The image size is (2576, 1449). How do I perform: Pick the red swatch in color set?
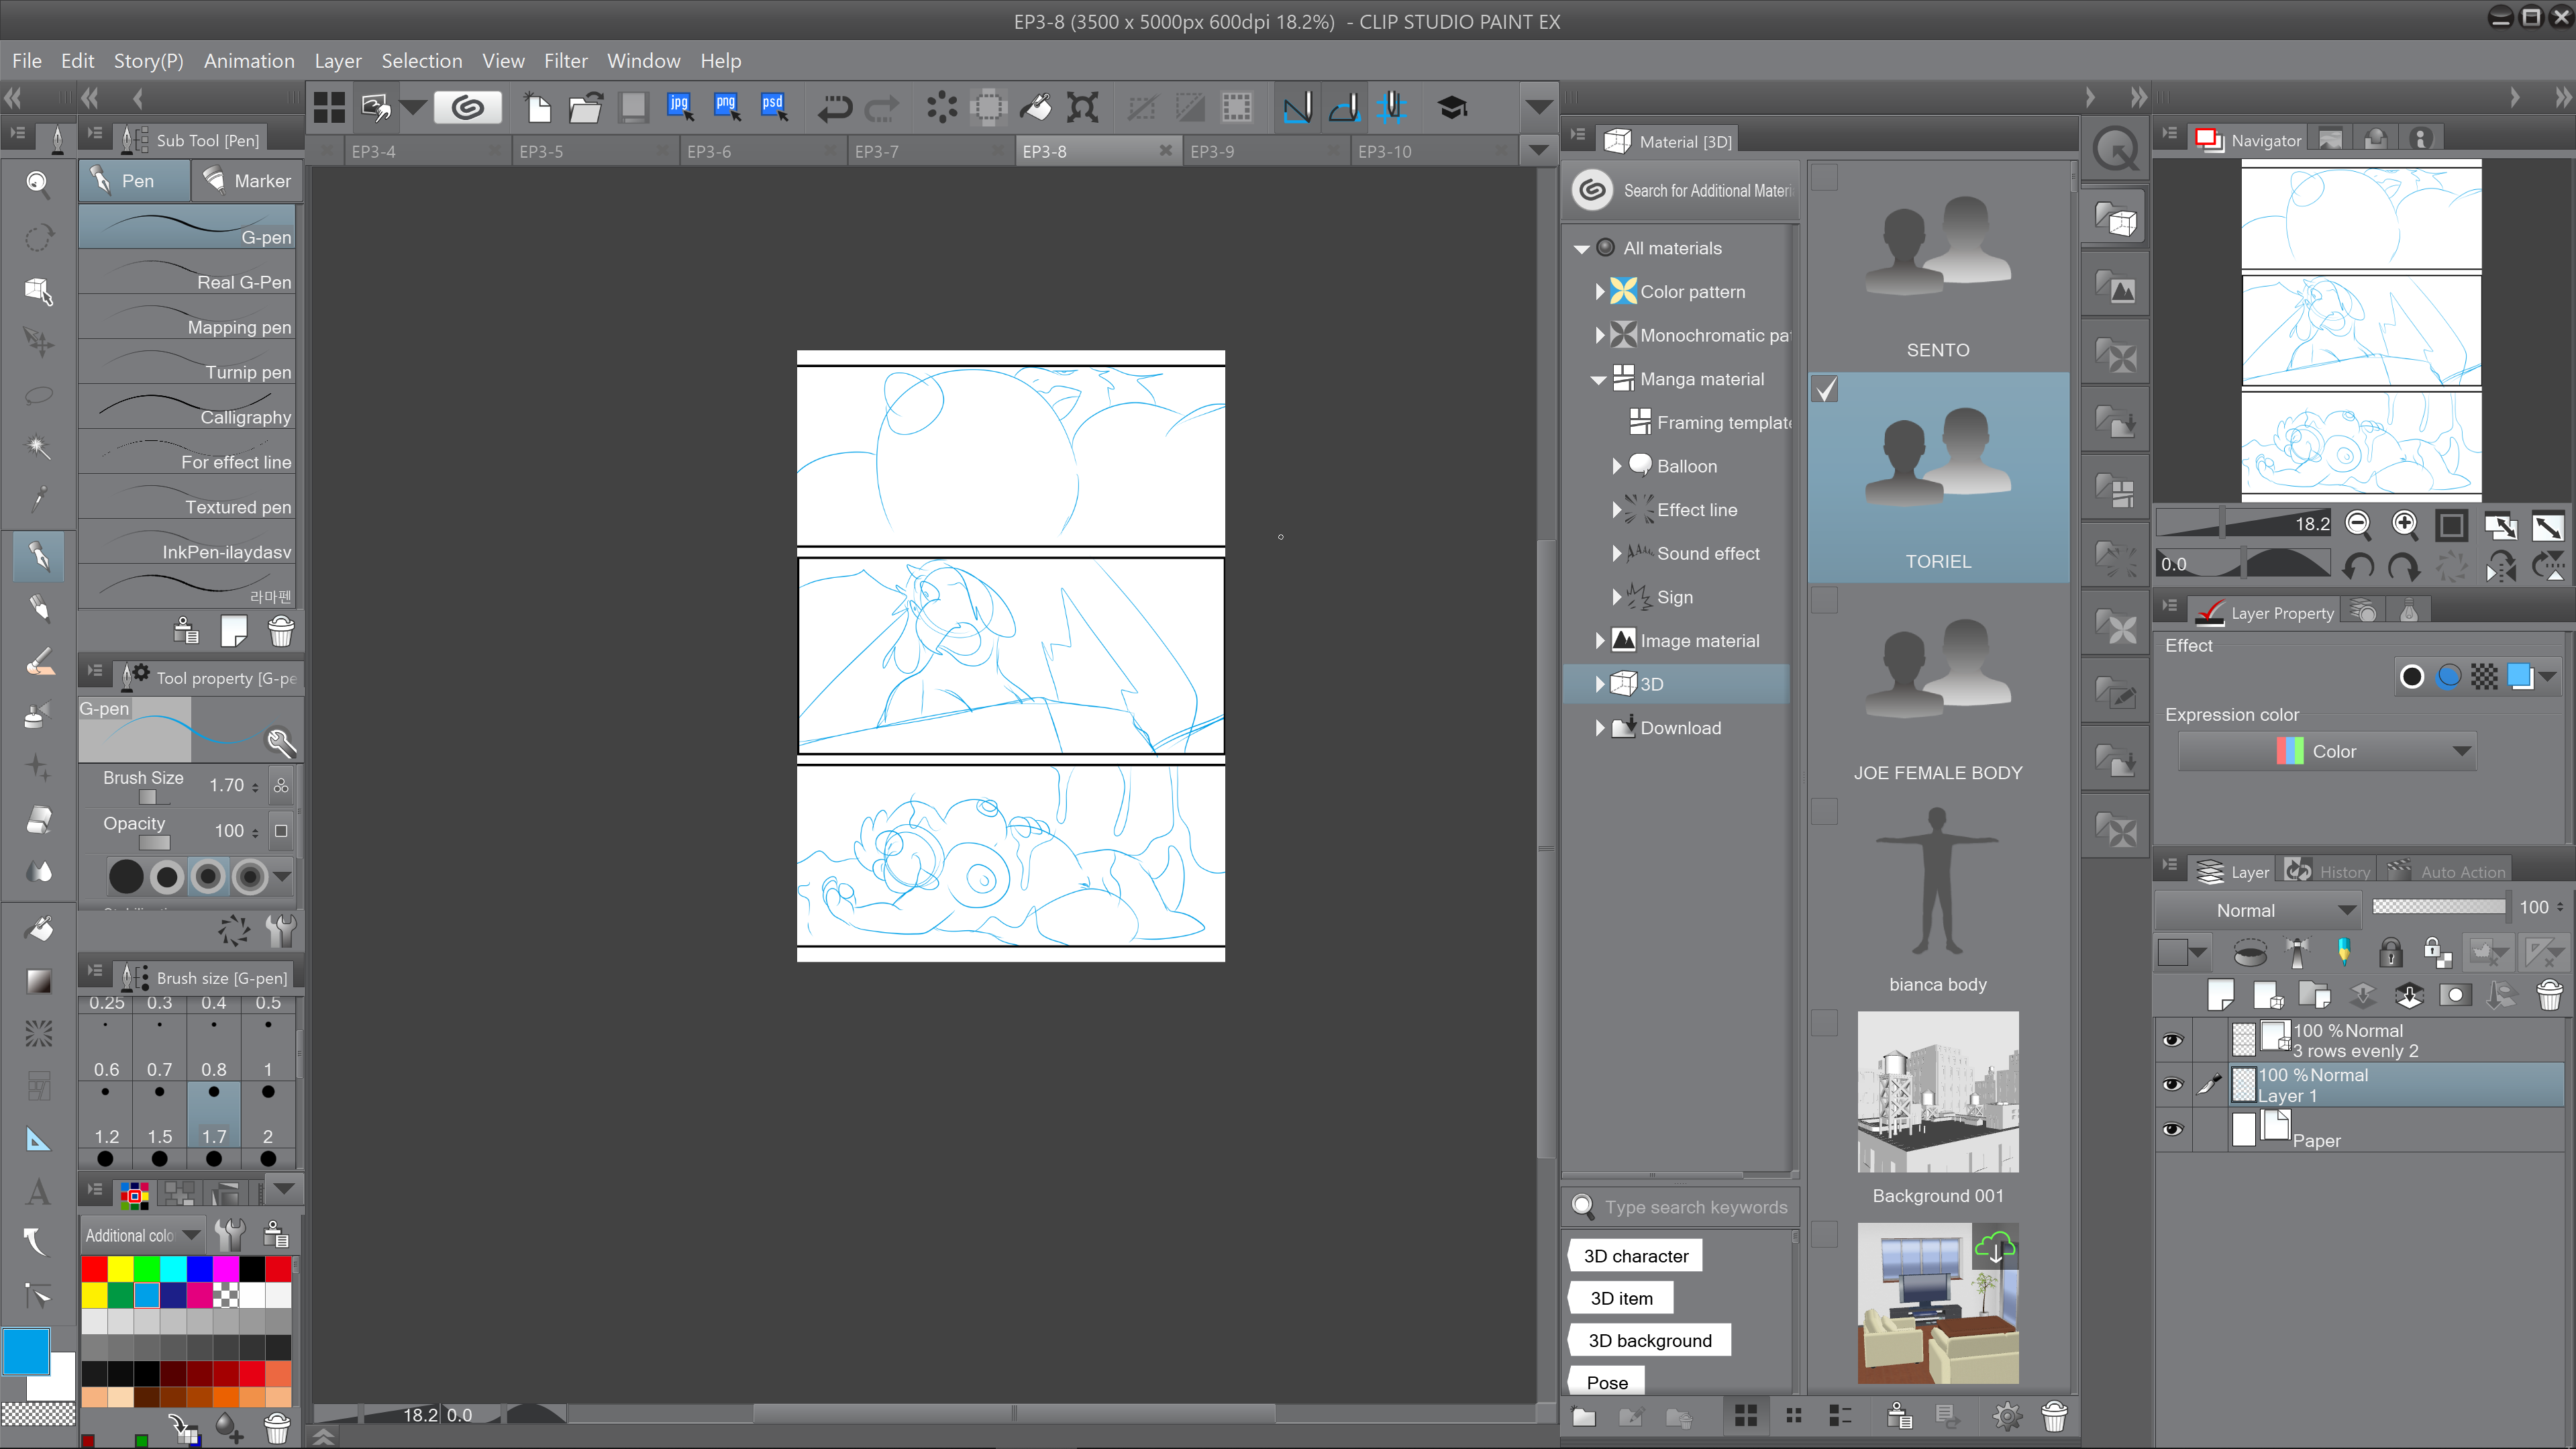(94, 1269)
